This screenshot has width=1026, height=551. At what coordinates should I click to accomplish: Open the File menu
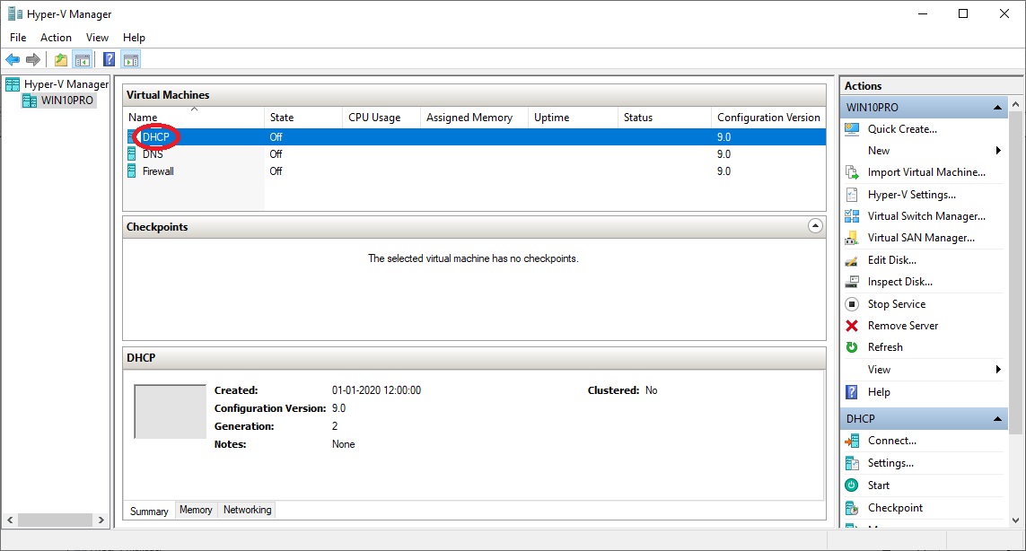18,38
